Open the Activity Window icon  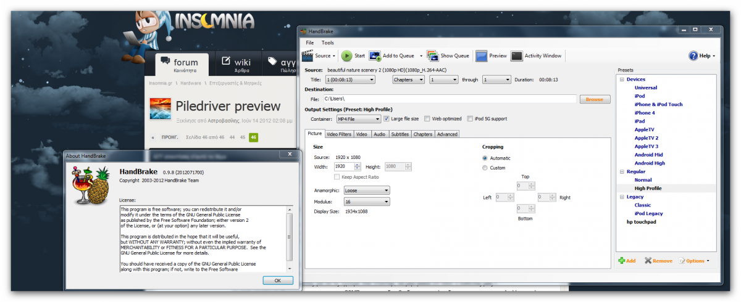click(516, 55)
